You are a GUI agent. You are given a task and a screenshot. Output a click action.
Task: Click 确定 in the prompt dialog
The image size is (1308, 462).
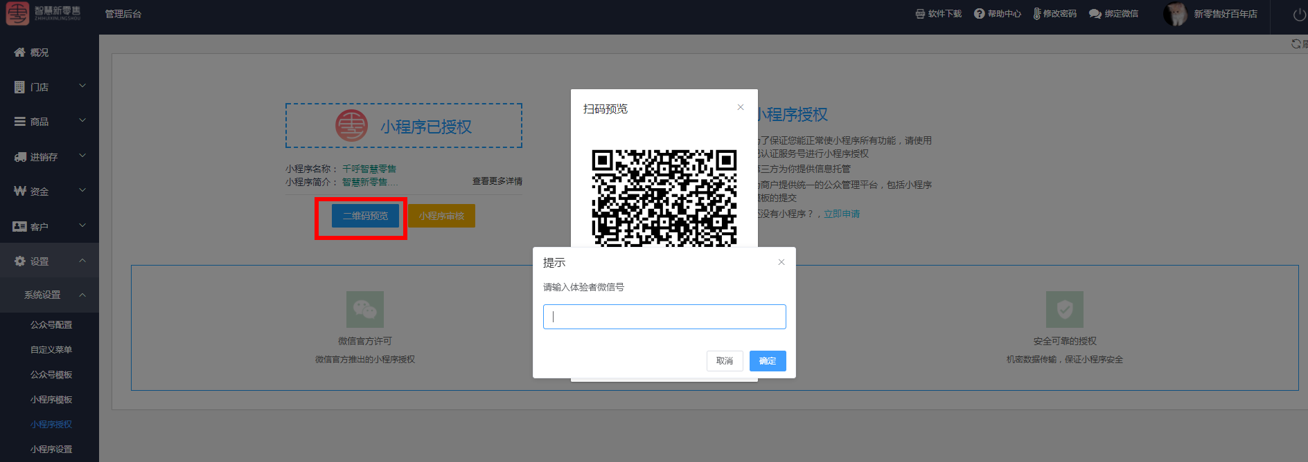click(x=768, y=361)
